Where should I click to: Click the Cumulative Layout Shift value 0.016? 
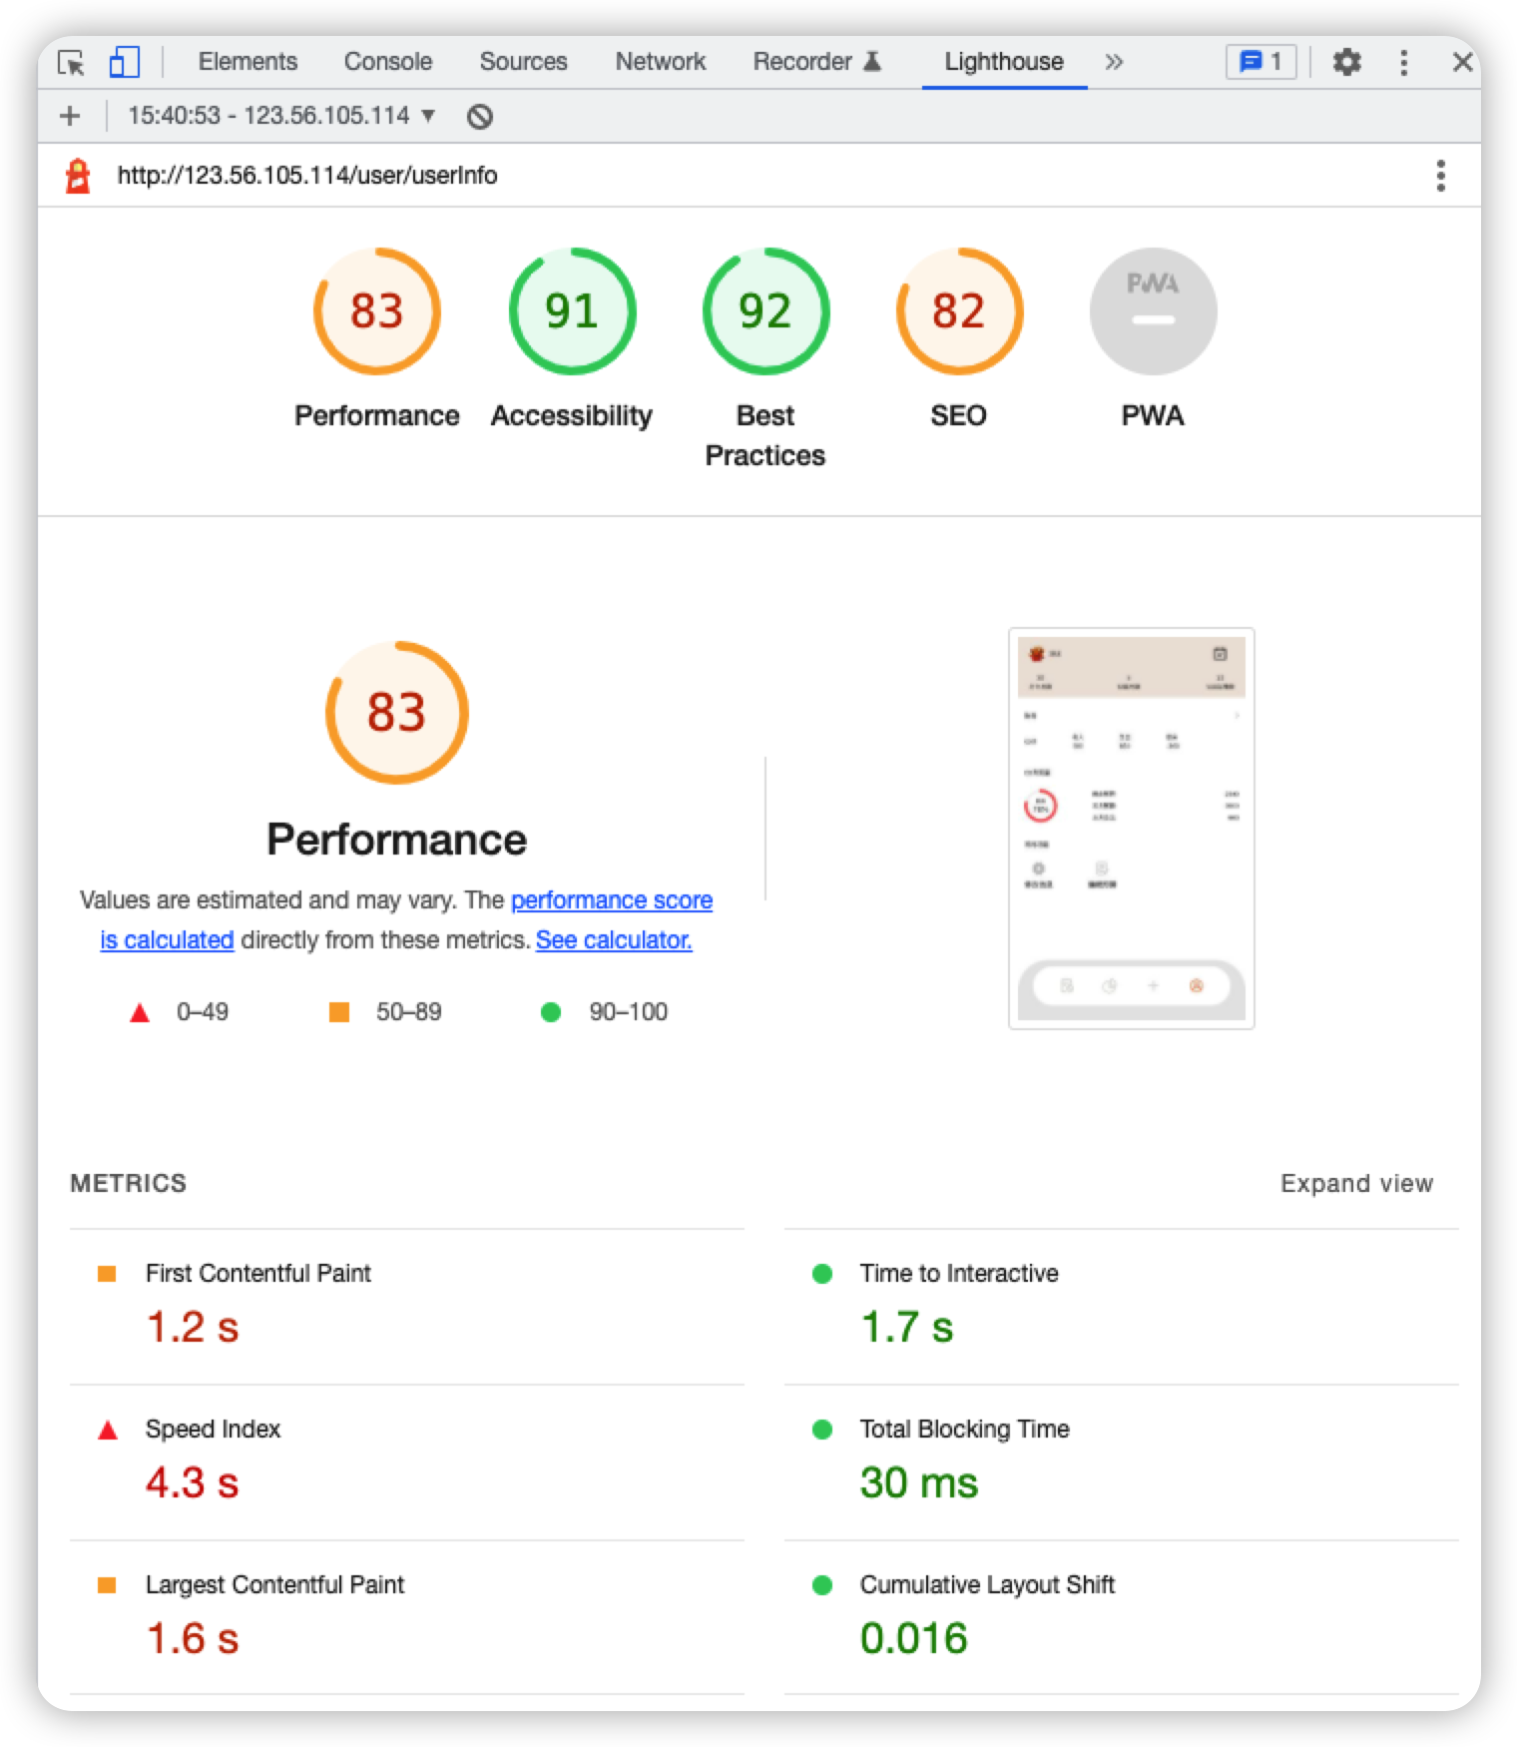(x=914, y=1639)
